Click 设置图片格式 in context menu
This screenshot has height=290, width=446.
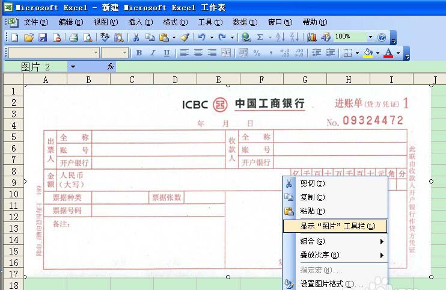pyautogui.click(x=332, y=283)
